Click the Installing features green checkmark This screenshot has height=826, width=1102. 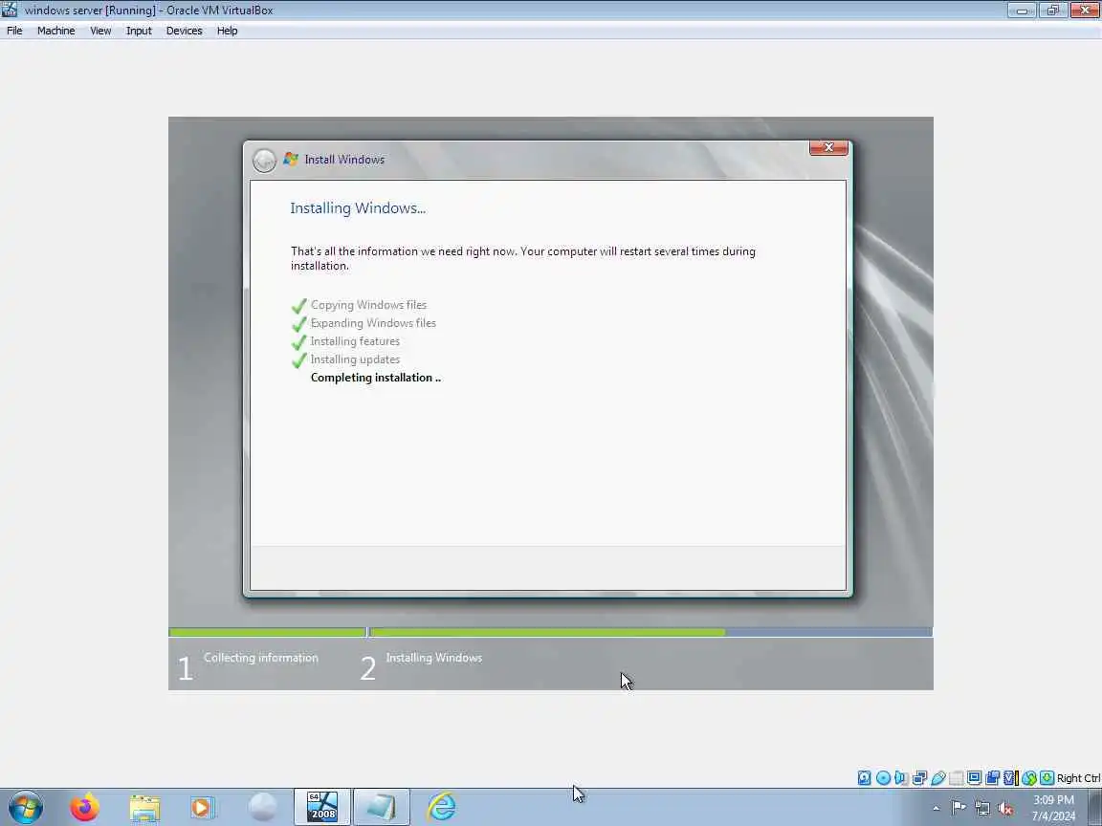point(298,342)
